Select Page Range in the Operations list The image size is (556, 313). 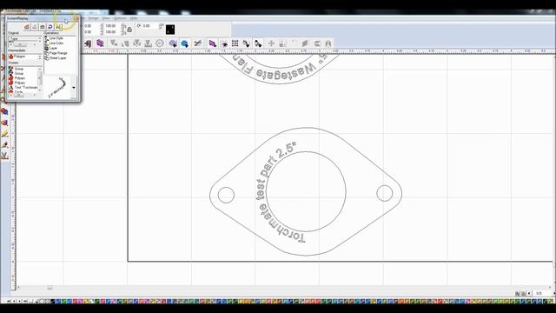coord(58,53)
